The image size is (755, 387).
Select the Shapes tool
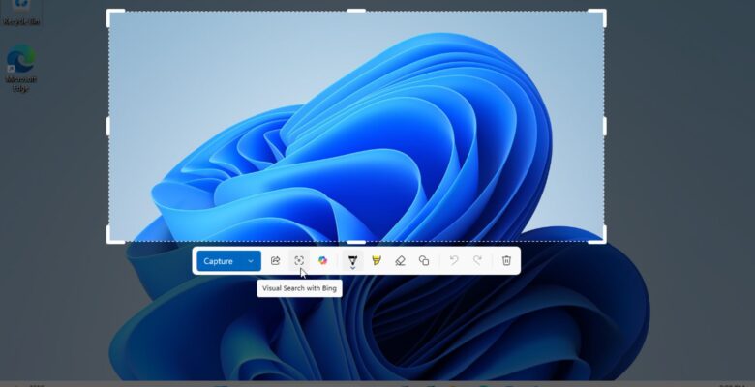(424, 261)
